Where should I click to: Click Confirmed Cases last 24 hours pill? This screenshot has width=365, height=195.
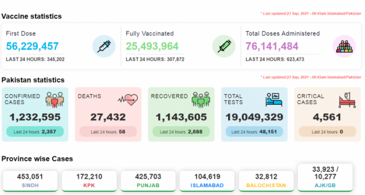[35, 132]
